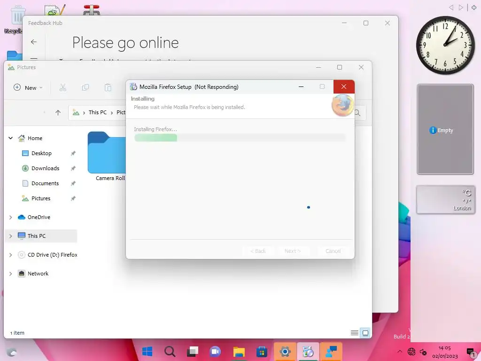
Task: Minimize the Mozilla Firefox Setup window
Action: click(301, 87)
